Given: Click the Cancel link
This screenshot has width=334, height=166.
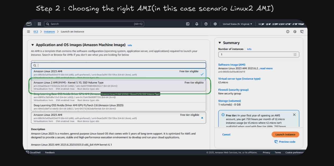Looking at the screenshot, I should [226, 134].
